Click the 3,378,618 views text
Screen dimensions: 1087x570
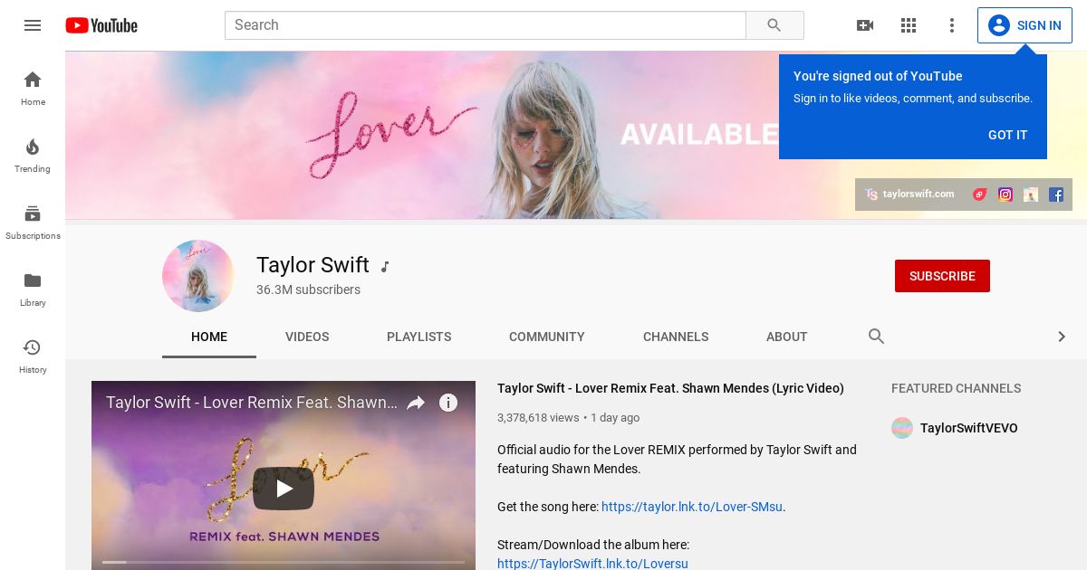538,418
